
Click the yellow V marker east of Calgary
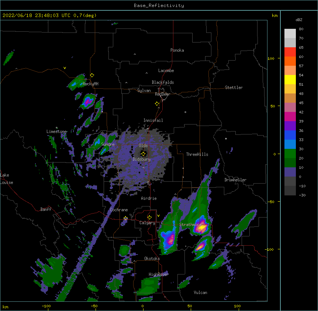158,216
